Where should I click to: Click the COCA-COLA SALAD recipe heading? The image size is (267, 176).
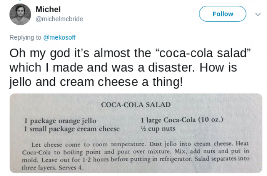[136, 104]
